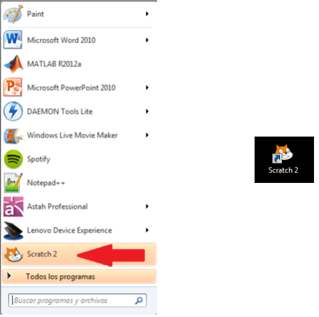Click the search magnifier icon
The image size is (319, 317).
139,300
